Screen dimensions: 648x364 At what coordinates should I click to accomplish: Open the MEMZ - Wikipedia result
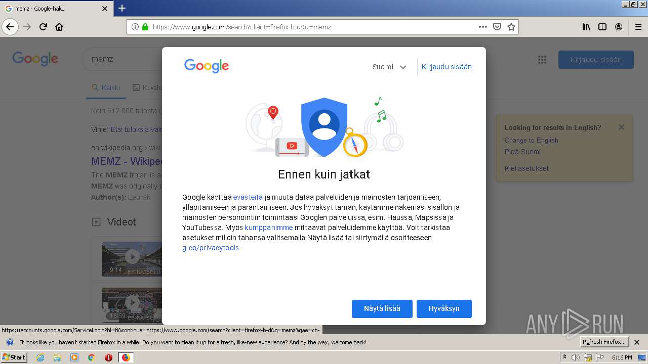tap(127, 161)
